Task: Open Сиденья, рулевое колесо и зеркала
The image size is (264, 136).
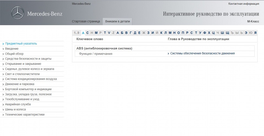Action: (x=29, y=69)
